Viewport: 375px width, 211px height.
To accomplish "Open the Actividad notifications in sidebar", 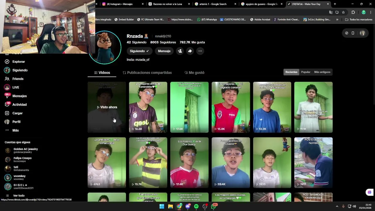I will (x=16, y=105).
